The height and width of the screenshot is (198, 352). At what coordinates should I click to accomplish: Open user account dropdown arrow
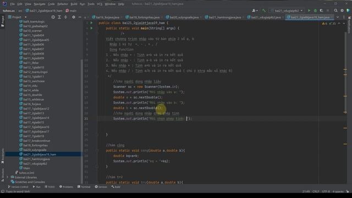pos(257,10)
